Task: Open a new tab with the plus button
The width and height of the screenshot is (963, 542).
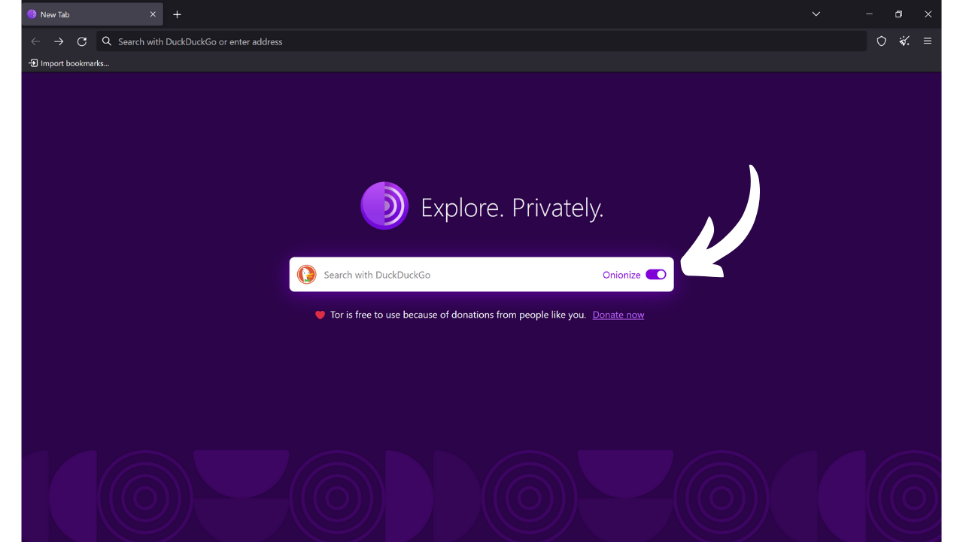Action: (x=177, y=14)
